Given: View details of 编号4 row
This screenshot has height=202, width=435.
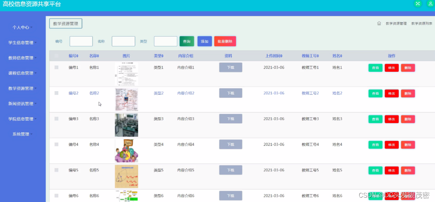Looking at the screenshot, I should 375,145.
